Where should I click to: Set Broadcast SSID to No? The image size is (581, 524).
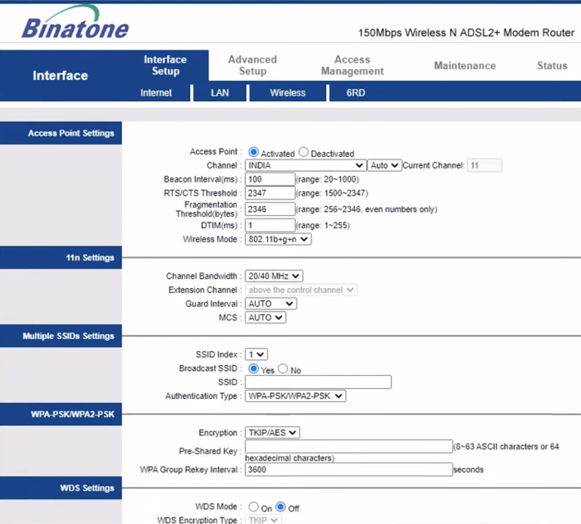[283, 369]
